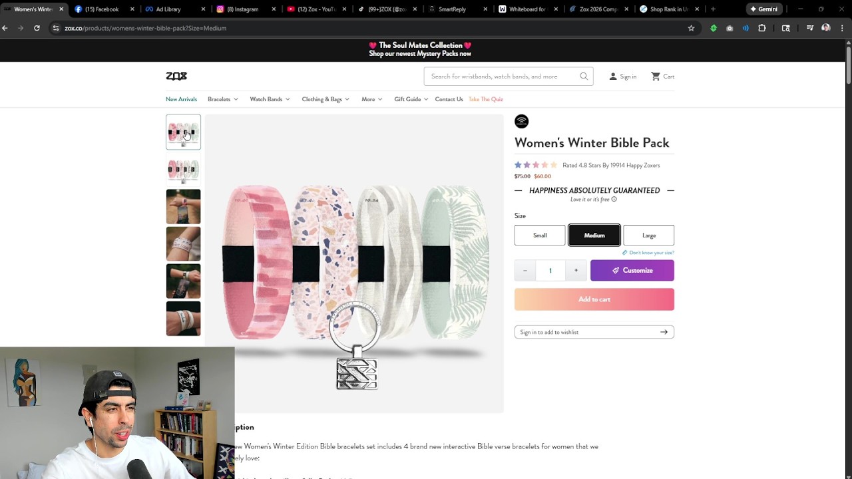Click the quantity field showing 1
852x479 pixels.
[550, 270]
